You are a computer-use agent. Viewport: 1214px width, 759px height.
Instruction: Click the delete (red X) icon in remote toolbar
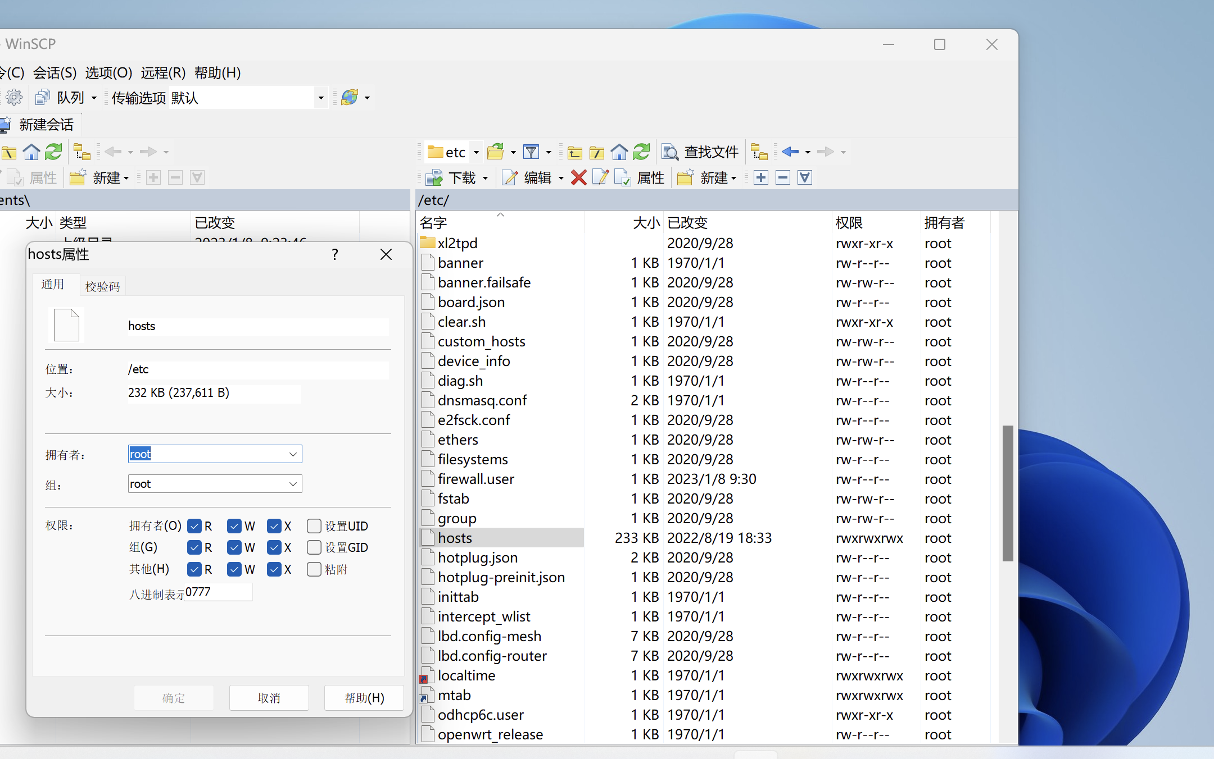(x=578, y=177)
